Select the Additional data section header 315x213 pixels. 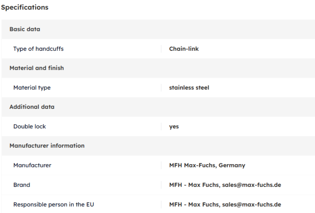tap(32, 107)
